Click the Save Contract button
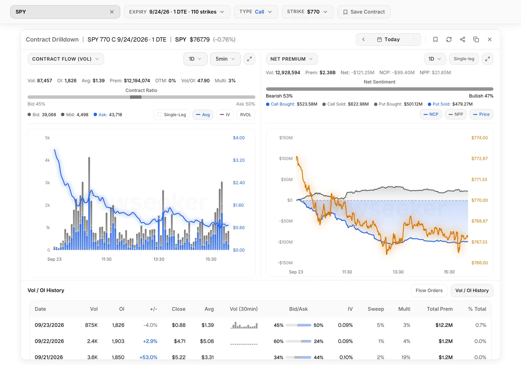 [x=364, y=12]
